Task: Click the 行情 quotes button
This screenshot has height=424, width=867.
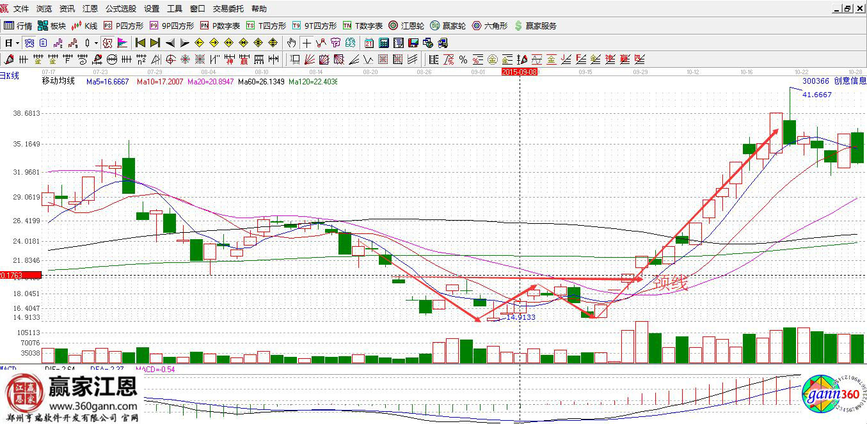Action: click(18, 26)
